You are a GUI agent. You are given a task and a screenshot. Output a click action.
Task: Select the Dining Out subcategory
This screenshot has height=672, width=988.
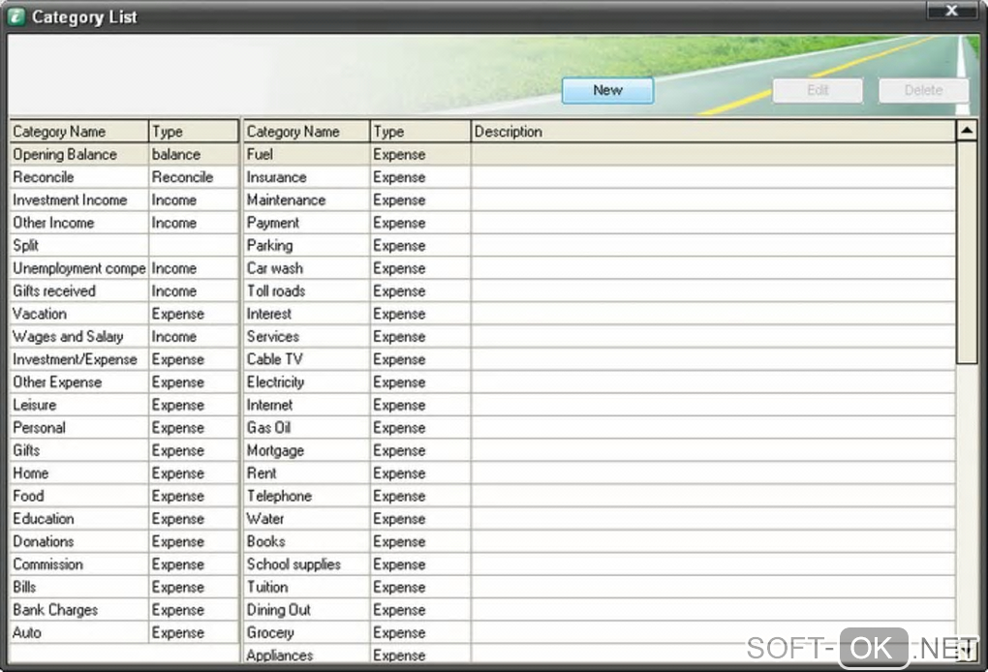pyautogui.click(x=600, y=610)
